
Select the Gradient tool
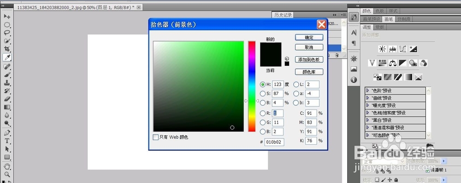click(x=7, y=107)
